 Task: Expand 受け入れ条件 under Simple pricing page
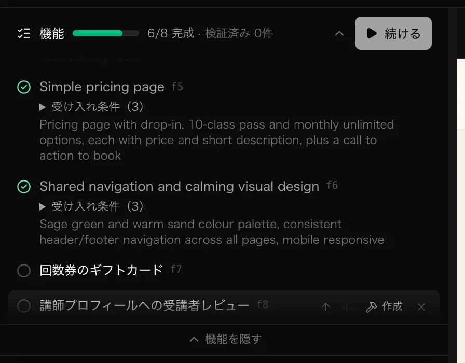92,107
